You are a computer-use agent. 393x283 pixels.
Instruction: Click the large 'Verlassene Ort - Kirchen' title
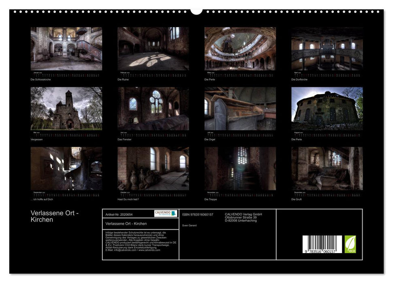pos(55,216)
